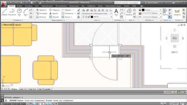187x105 pixels.
Task: Click the black layer color swatch in Слои
Action: point(92,17)
